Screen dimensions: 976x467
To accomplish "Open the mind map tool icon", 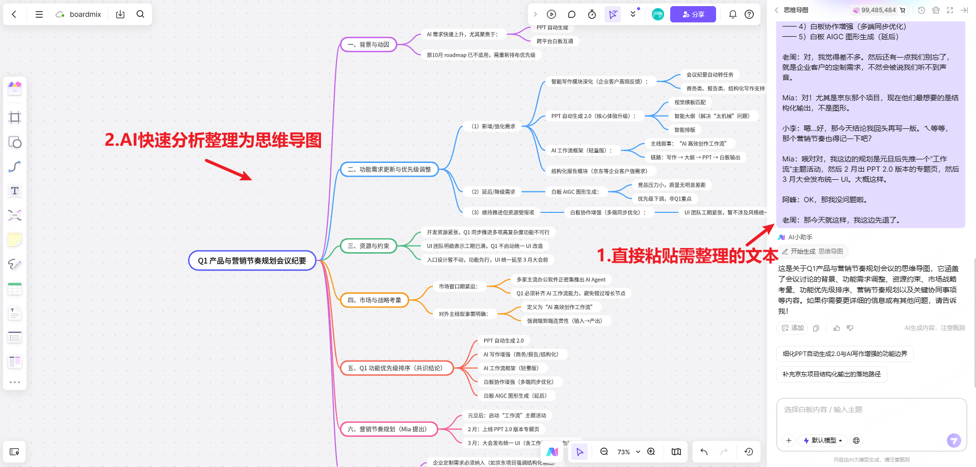I will click(x=15, y=215).
